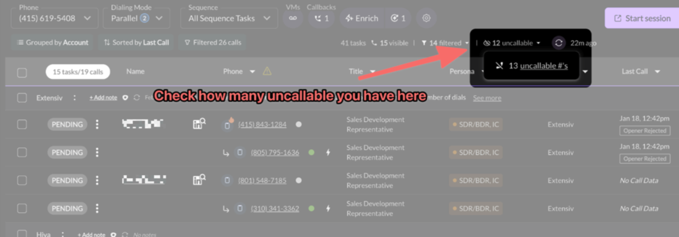The height and width of the screenshot is (237, 679).
Task: Click the mobile phone icon beside (801) 548-7185
Action: tap(227, 181)
